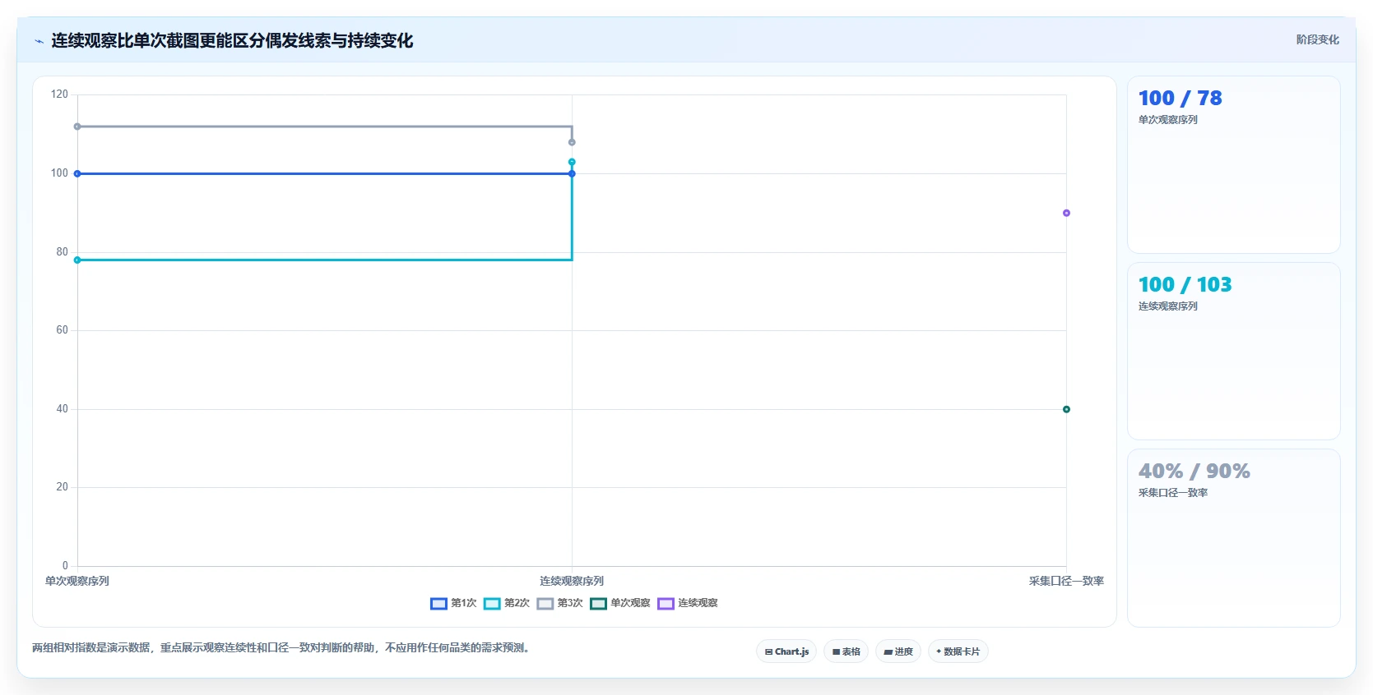Image resolution: width=1373 pixels, height=695 pixels.
Task: Click the chart title 连续观察比单次截图更能区分偶发线索与持续变化
Action: point(232,40)
